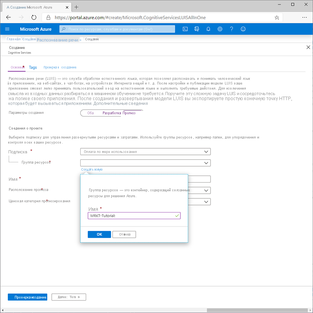Switch to the Проверка и создание tab

coord(60,67)
